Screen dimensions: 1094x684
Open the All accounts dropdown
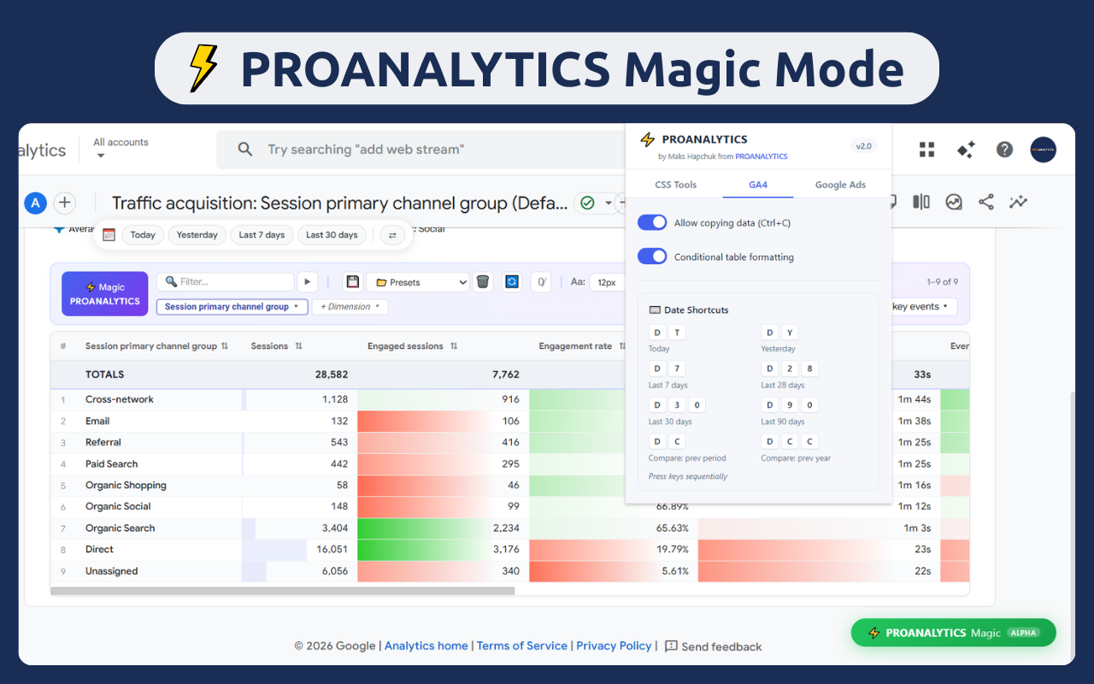pos(121,149)
